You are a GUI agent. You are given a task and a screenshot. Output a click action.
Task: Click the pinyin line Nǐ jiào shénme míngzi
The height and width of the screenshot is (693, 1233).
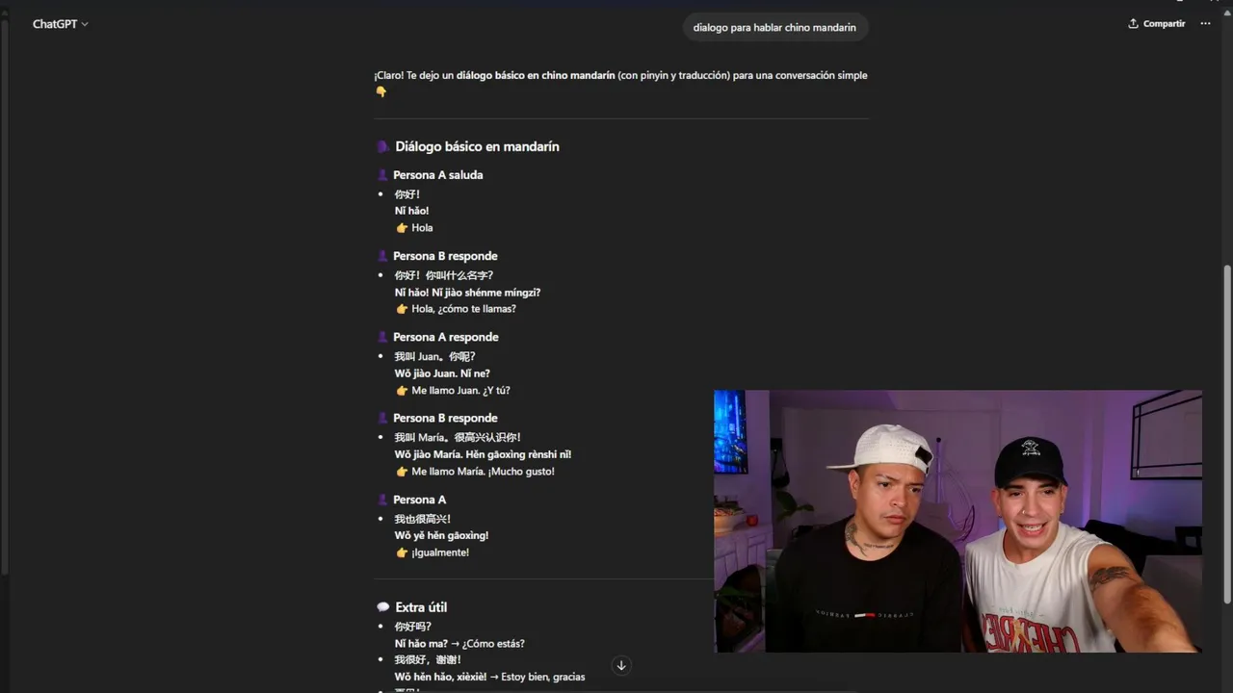click(x=485, y=293)
